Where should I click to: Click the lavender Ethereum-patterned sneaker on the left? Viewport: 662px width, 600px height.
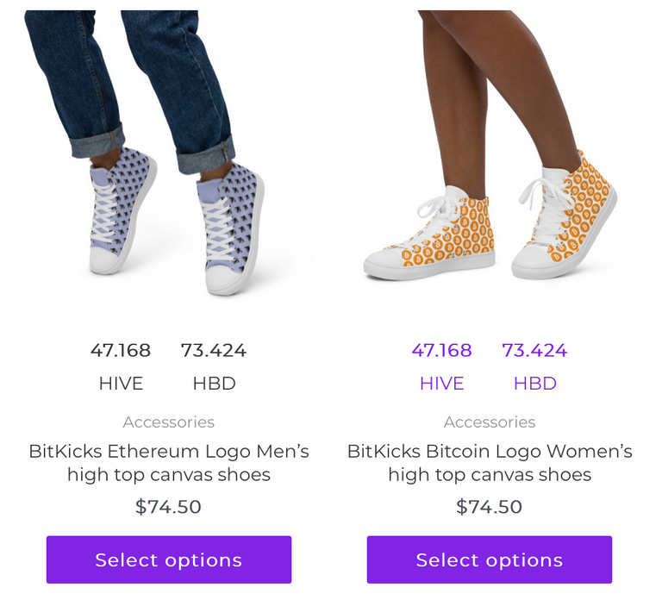tap(122, 211)
